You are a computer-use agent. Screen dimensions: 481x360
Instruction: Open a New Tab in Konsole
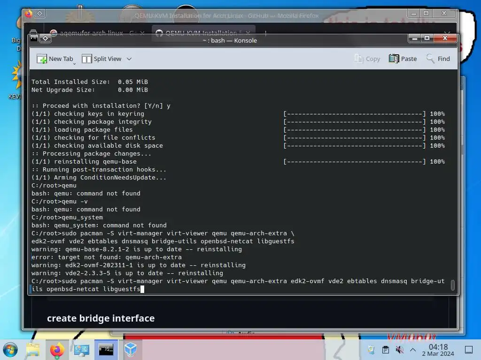pyautogui.click(x=55, y=59)
